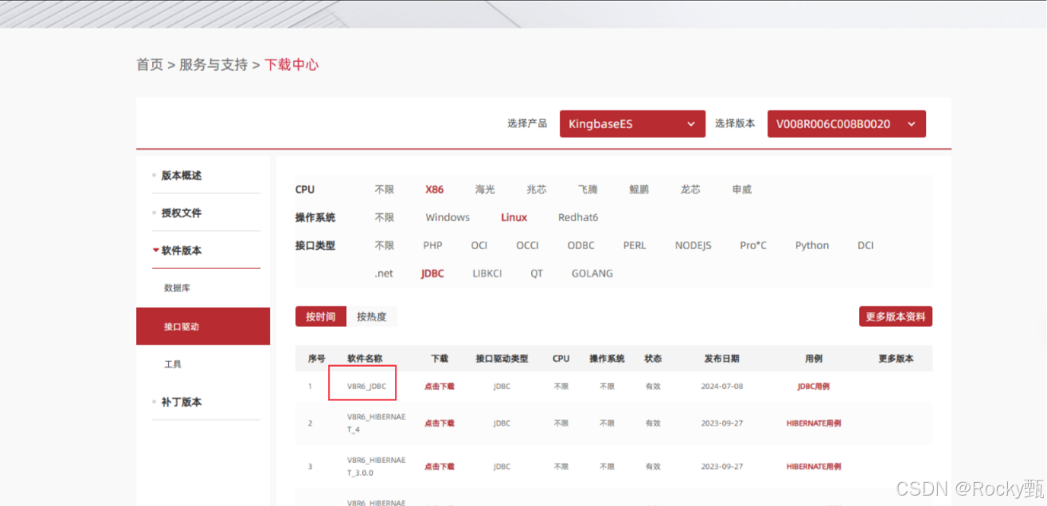Select 龙芯 CPU filter

[x=690, y=189]
